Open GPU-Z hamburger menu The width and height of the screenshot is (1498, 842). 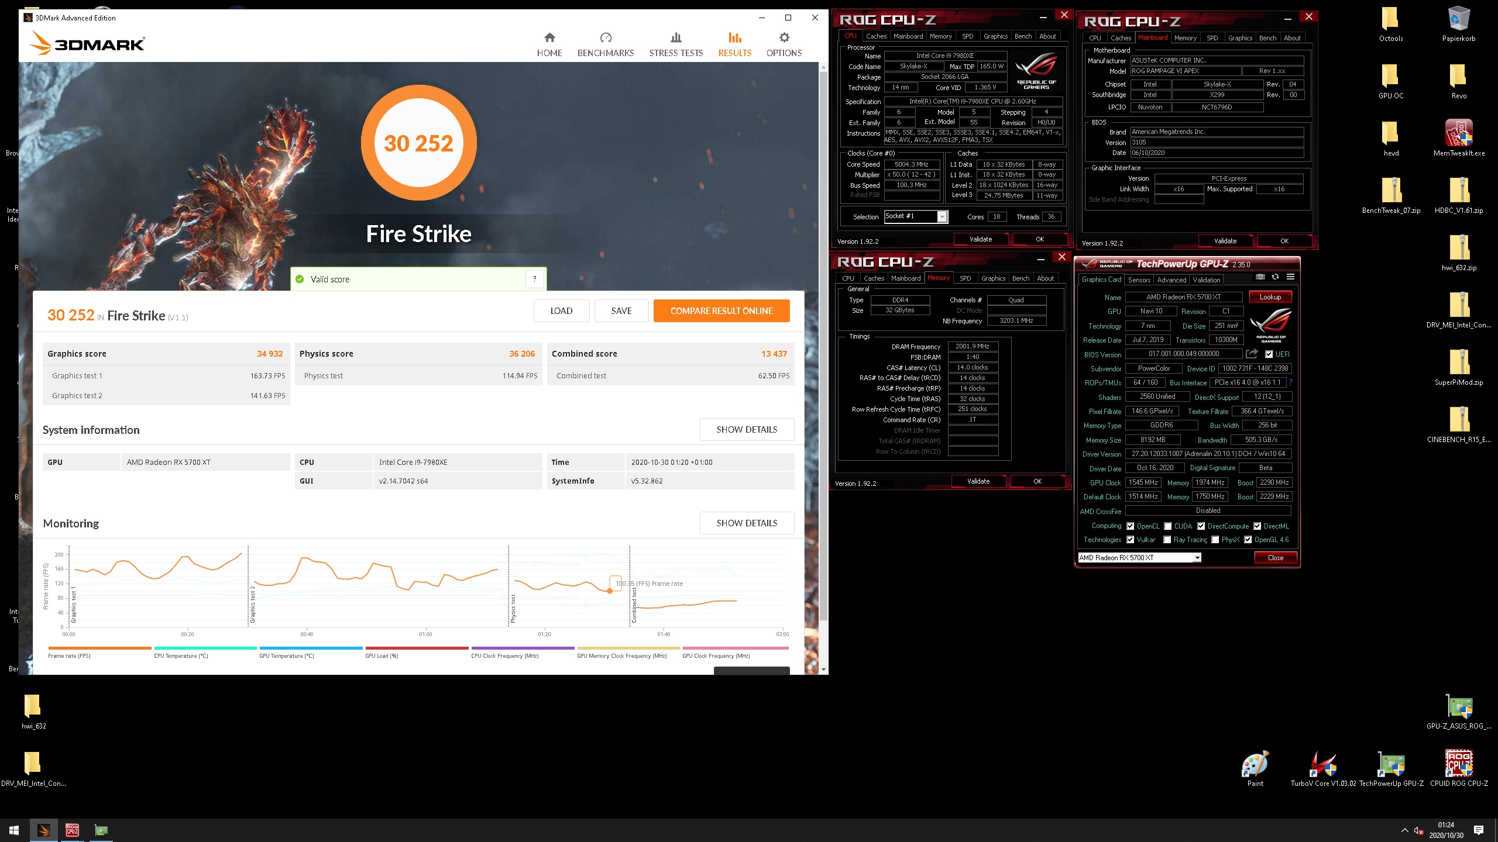tap(1290, 277)
